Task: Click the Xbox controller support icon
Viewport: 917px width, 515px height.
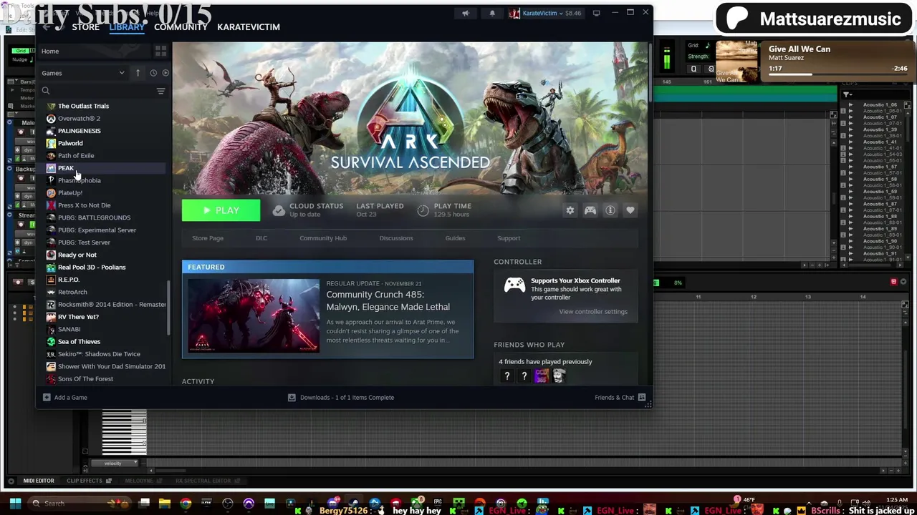Action: 514,285
